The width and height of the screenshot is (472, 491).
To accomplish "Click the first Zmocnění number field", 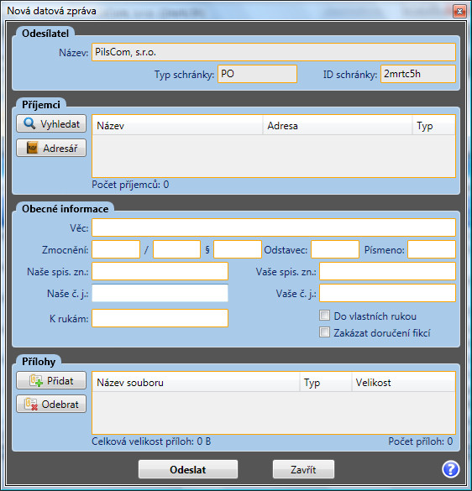I will tap(116, 249).
